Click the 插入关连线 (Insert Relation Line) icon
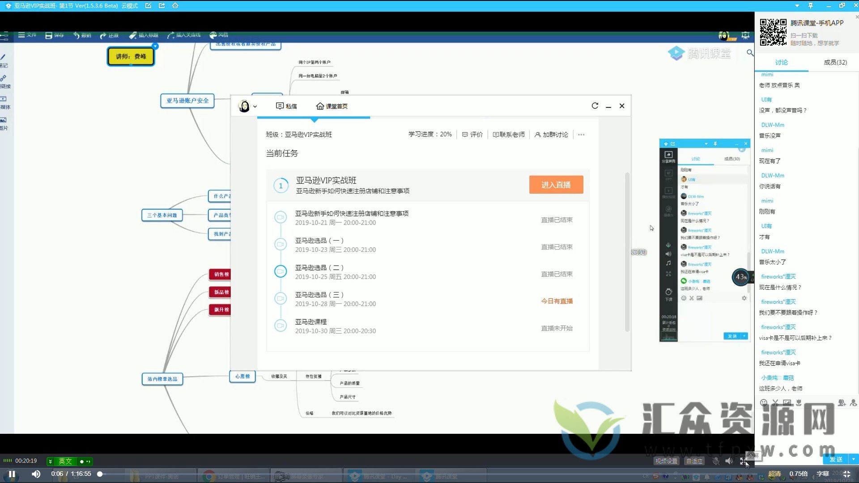This screenshot has width=859, height=483. click(x=185, y=35)
